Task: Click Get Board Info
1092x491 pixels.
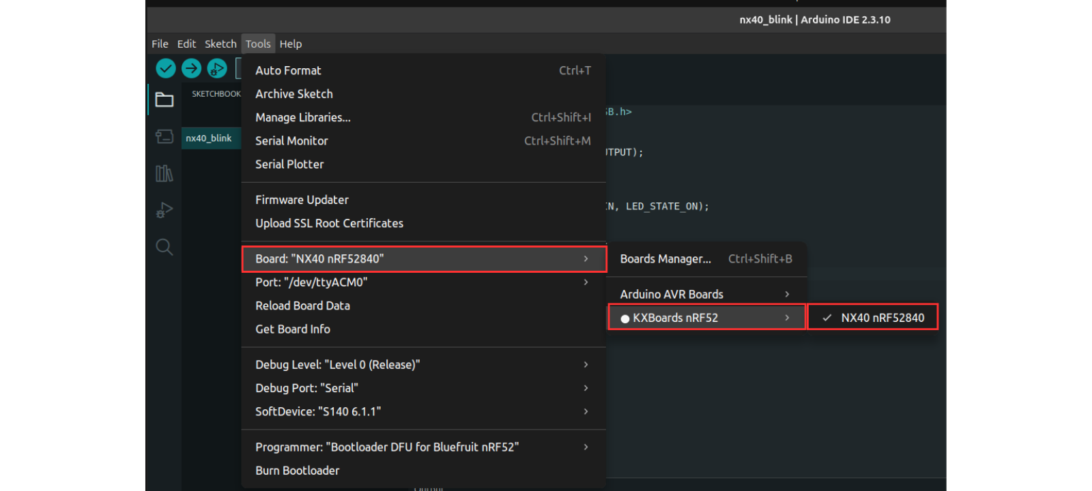Action: (424, 329)
